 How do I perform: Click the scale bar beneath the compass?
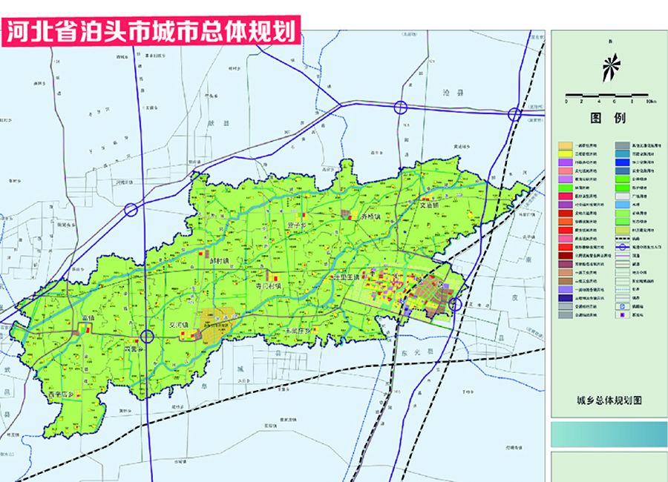(609, 94)
